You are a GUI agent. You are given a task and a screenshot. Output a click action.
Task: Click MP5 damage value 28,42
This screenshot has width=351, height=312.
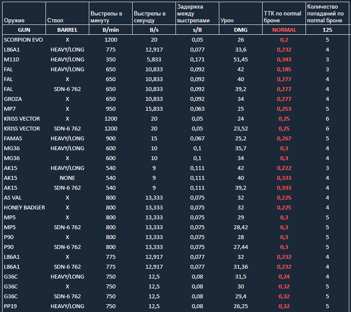pyautogui.click(x=241, y=227)
